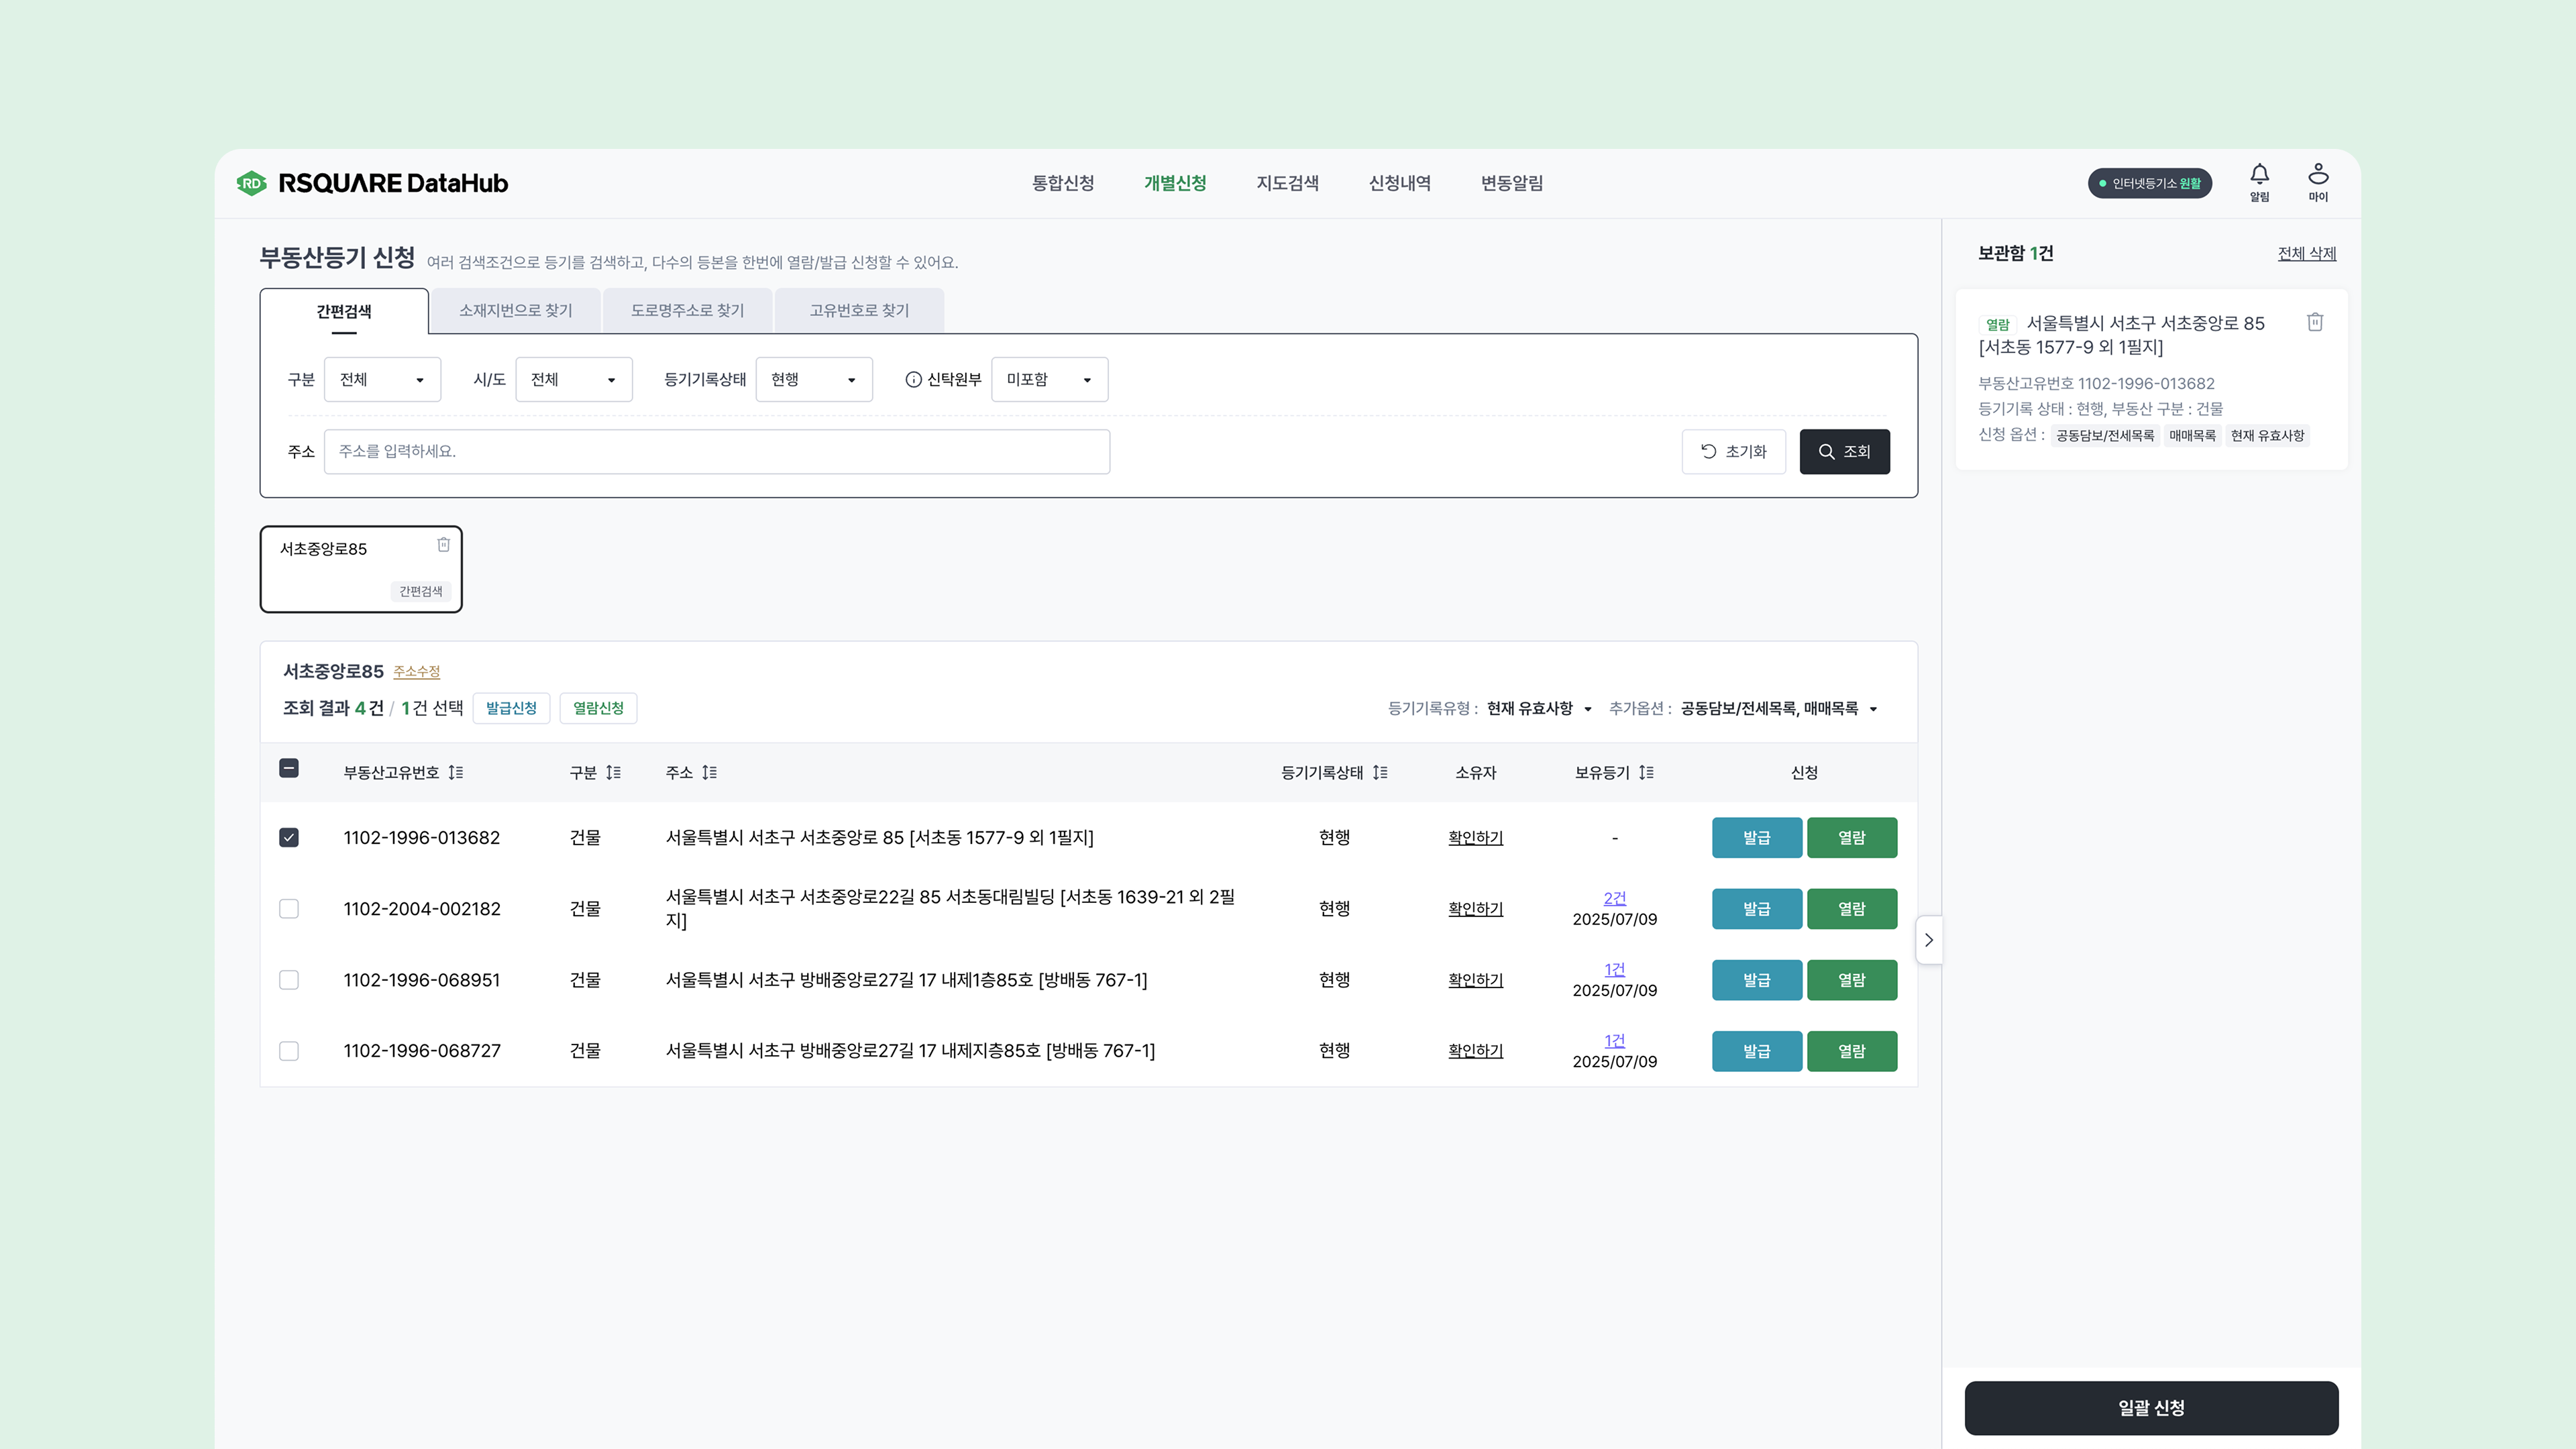Open the 등기기록상태 dropdown showing 현행

813,380
